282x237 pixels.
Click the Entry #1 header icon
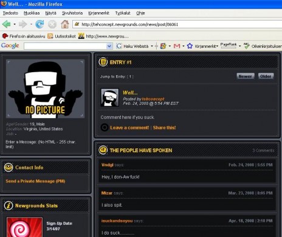pos(103,62)
